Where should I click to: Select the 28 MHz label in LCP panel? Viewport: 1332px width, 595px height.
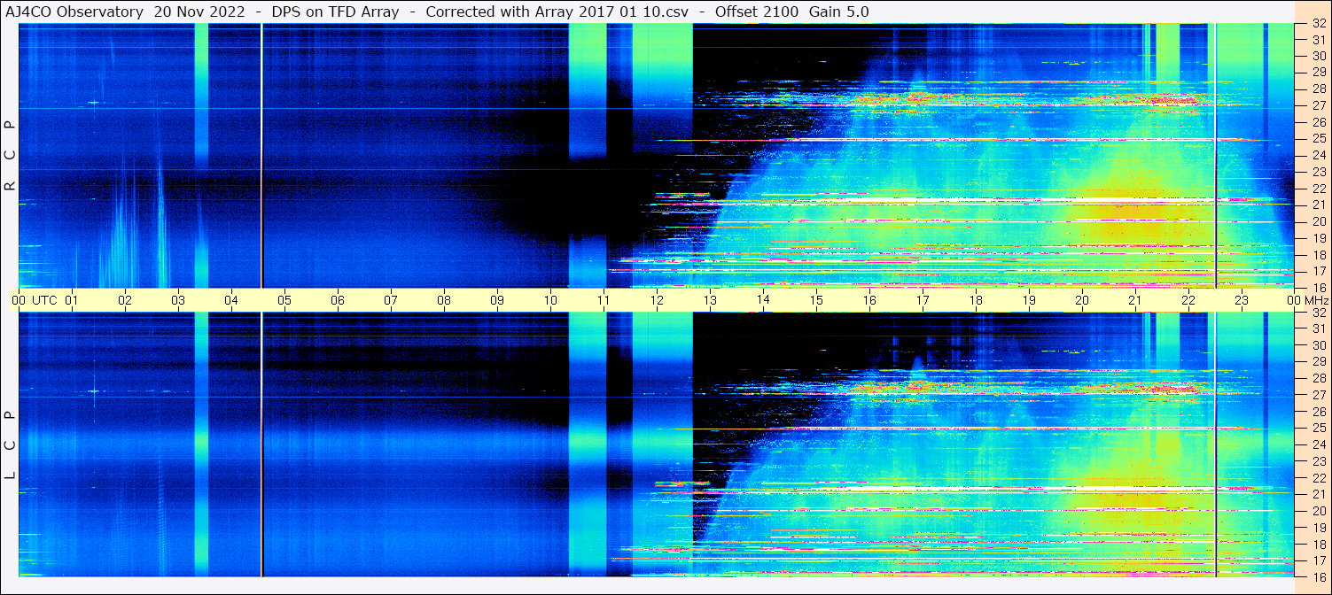[1318, 379]
